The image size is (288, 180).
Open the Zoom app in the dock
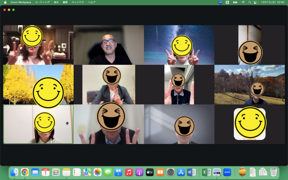coord(227,172)
